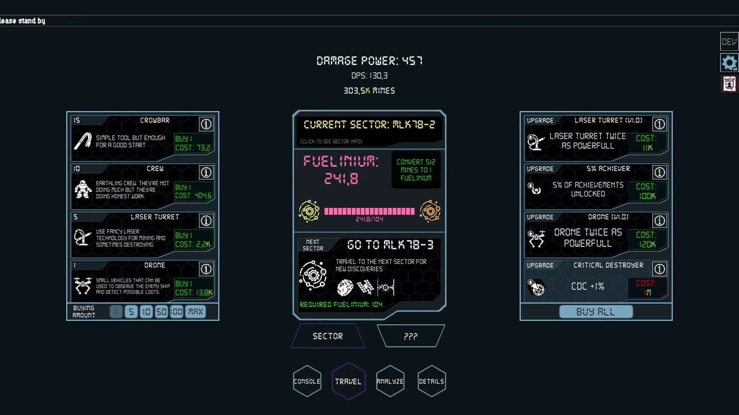Click the laser turret unit icon
739x415 pixels.
tap(82, 237)
